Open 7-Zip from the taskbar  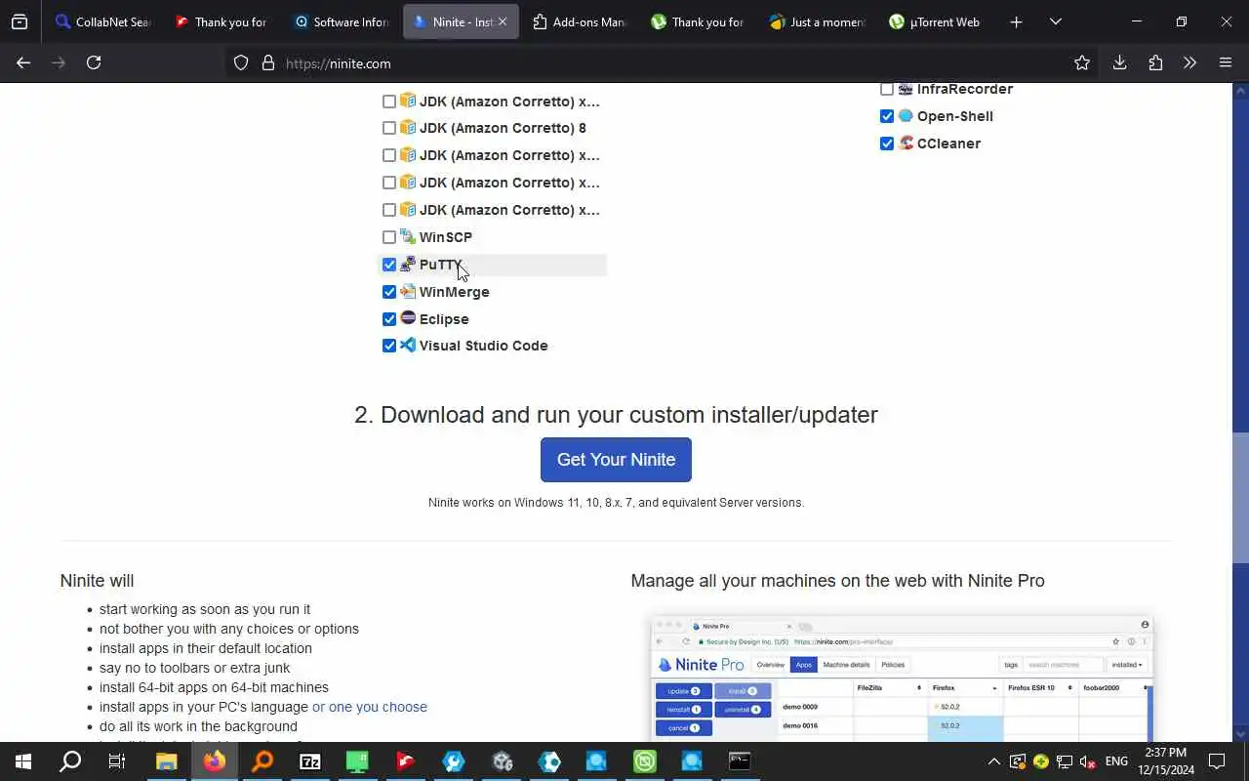click(x=309, y=761)
